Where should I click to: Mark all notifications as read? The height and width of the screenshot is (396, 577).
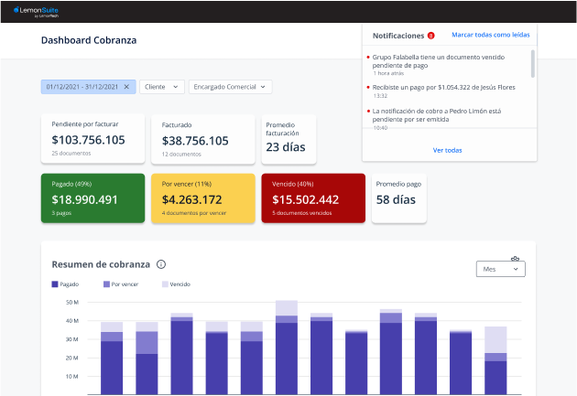(x=490, y=35)
